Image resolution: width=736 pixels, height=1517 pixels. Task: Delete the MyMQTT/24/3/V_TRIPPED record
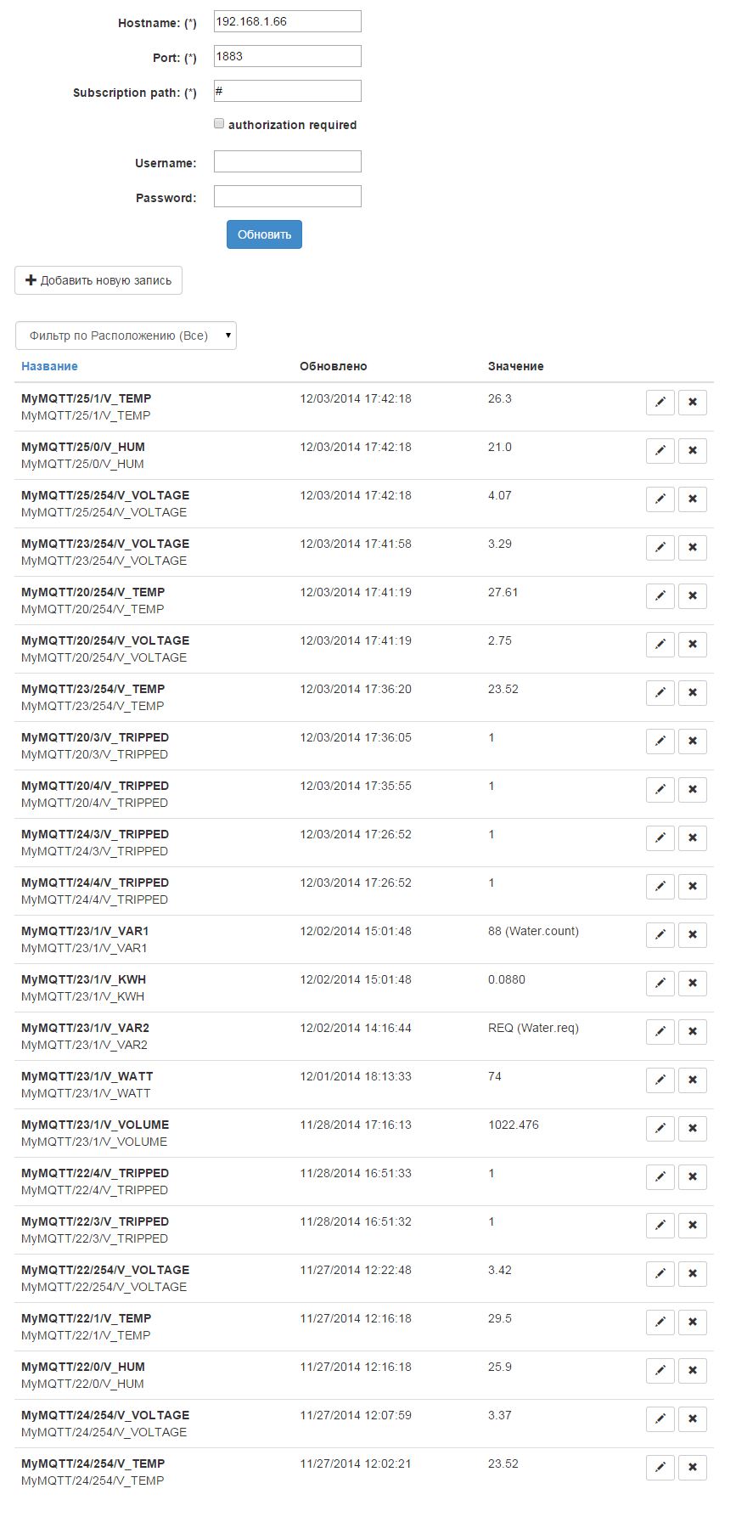click(692, 837)
